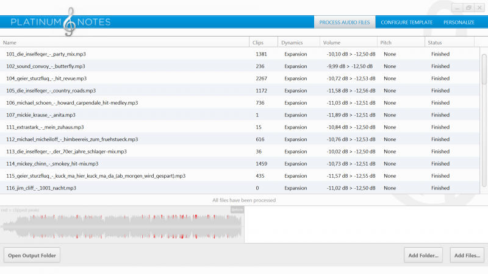Select 112_michael_micheiloff himbeereis file
488x274 pixels.
[x=72, y=139]
